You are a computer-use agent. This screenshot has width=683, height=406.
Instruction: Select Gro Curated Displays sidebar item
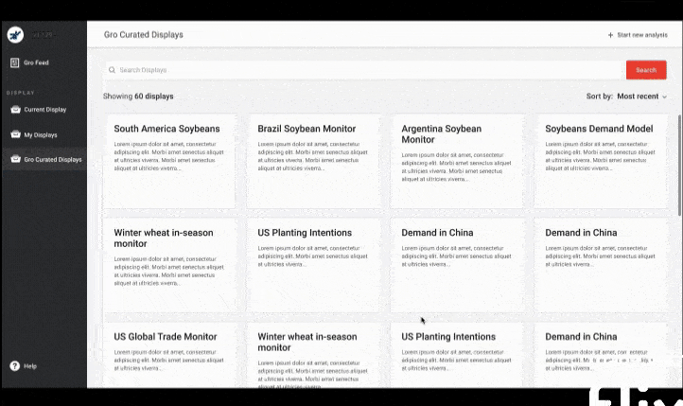point(44,159)
